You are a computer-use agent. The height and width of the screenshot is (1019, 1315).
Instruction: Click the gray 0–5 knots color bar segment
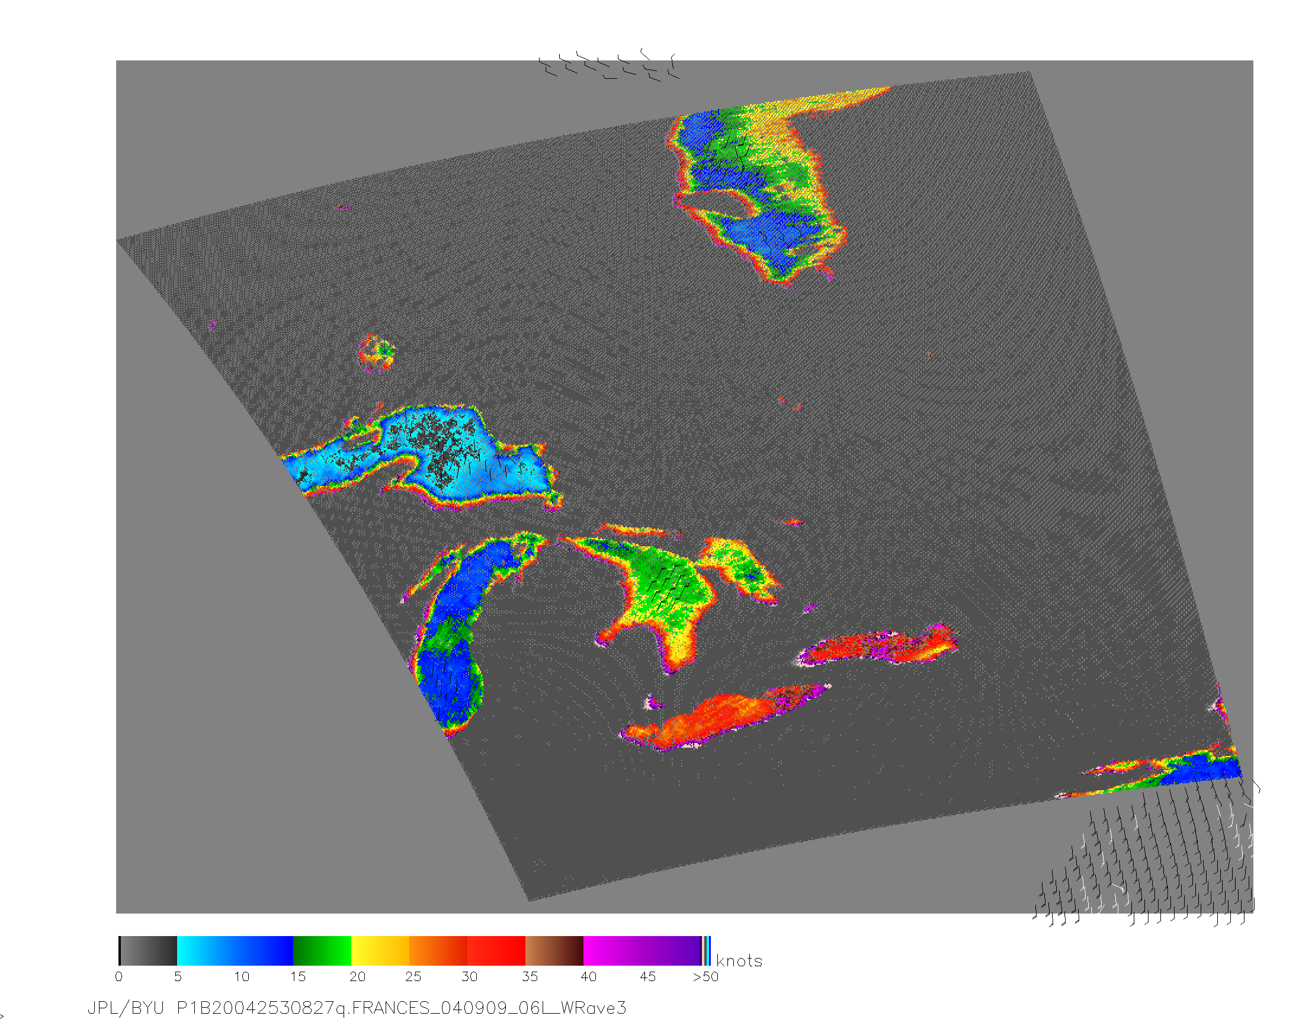pos(148,951)
